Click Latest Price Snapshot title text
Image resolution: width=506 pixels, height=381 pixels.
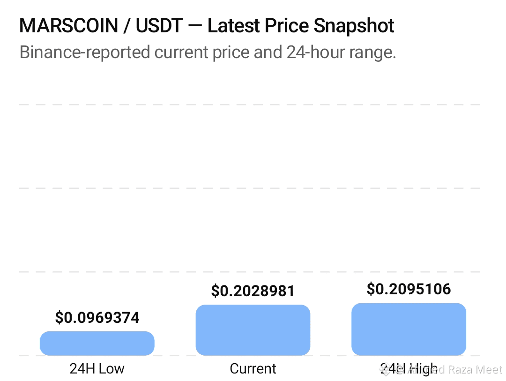click(301, 26)
